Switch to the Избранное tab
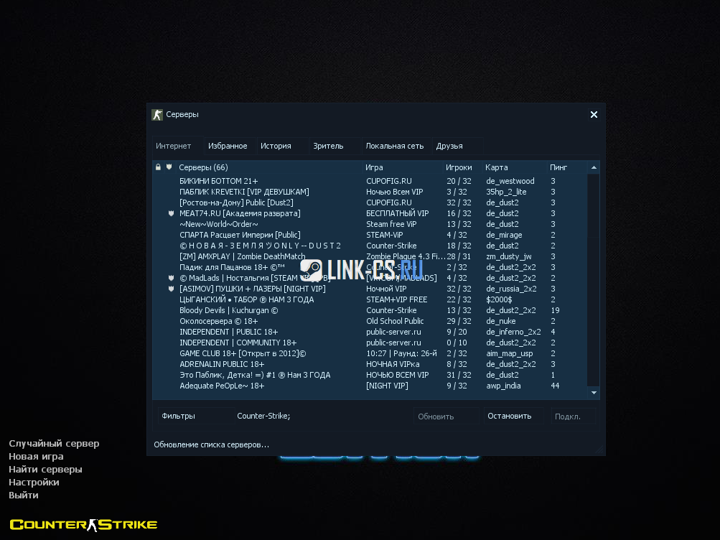Image resolution: width=720 pixels, height=540 pixels. pyautogui.click(x=228, y=146)
